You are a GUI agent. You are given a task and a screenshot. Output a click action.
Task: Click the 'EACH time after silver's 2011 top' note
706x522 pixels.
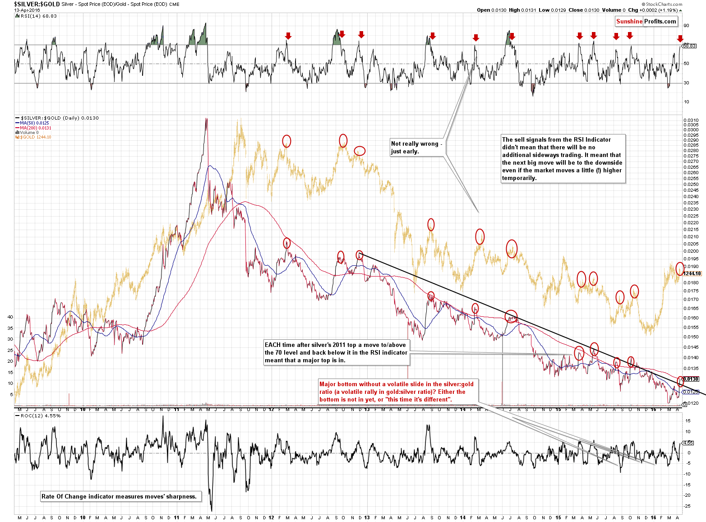pos(336,352)
